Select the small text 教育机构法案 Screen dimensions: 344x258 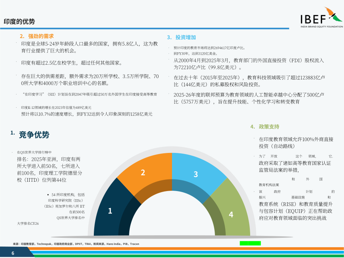(269, 185)
